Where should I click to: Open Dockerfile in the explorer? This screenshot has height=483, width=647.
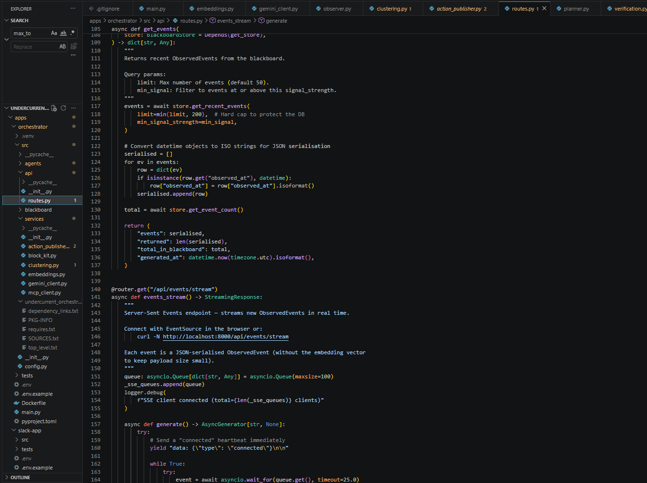pyautogui.click(x=33, y=403)
